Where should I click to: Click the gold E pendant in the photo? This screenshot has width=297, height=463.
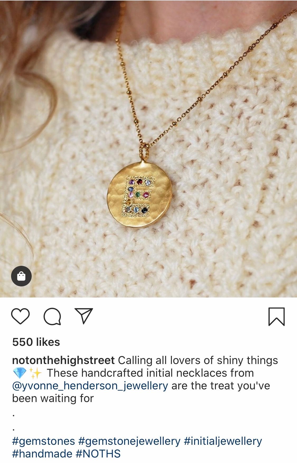(x=140, y=194)
